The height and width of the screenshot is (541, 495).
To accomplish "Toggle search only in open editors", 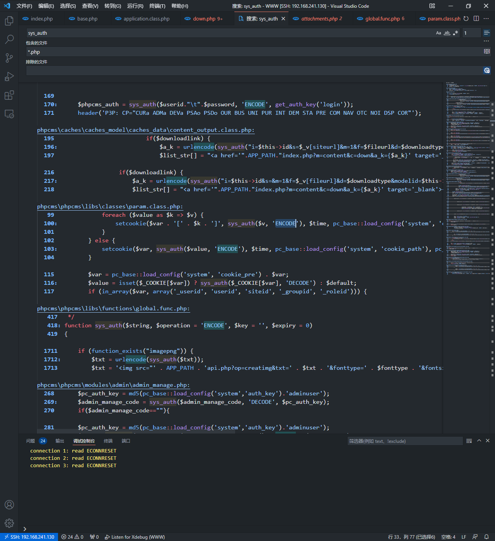I will (487, 51).
